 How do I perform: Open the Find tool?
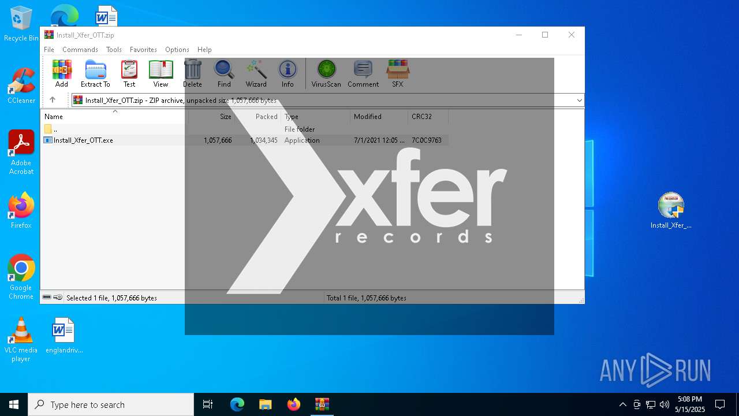(x=224, y=73)
